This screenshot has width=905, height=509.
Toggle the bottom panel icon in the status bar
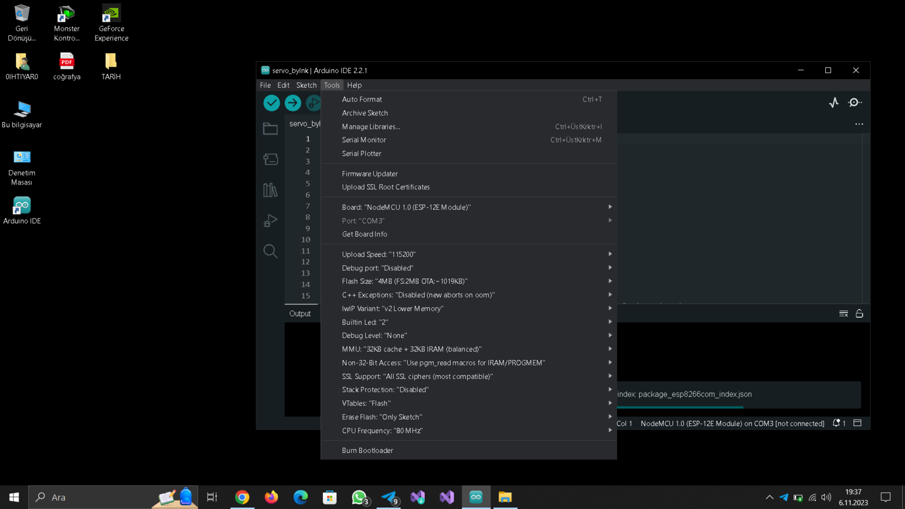(x=857, y=423)
